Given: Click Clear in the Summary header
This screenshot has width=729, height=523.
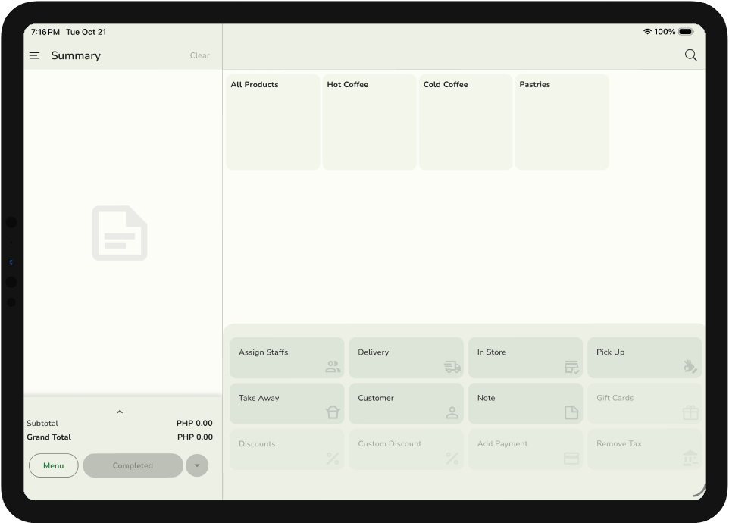Looking at the screenshot, I should point(199,55).
